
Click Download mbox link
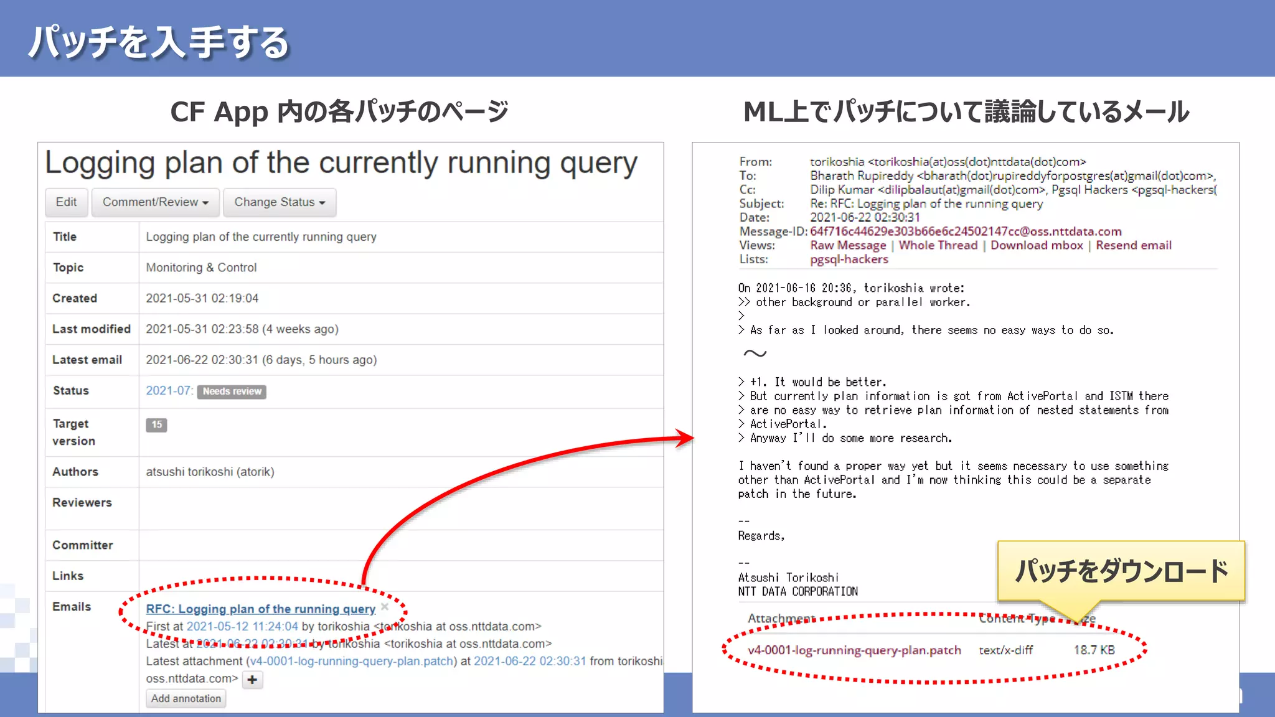[x=1037, y=245]
